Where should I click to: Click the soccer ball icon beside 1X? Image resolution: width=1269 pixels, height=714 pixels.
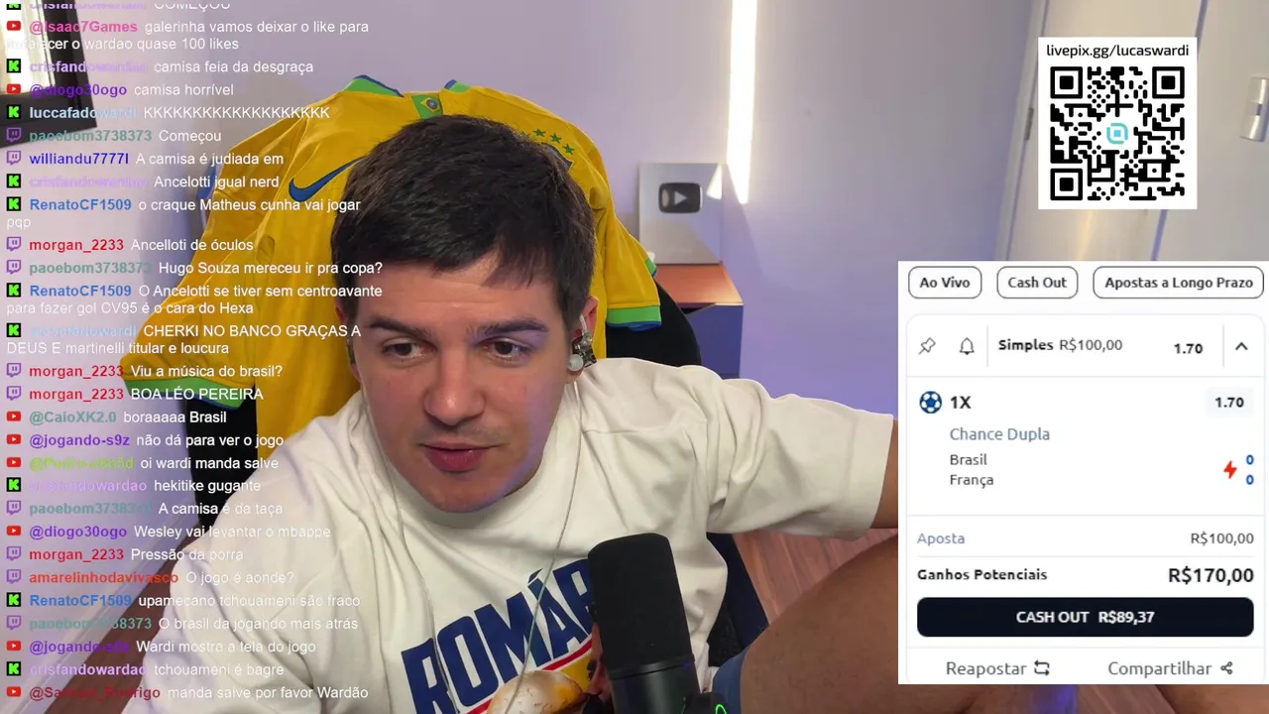pos(930,403)
